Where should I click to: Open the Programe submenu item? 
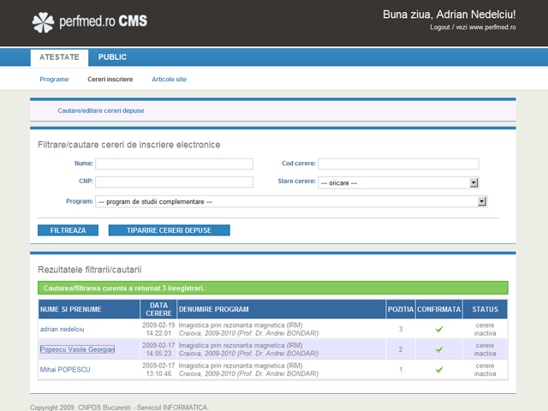pyautogui.click(x=54, y=80)
